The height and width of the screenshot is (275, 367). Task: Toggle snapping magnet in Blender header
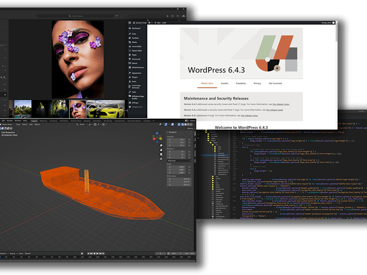click(95, 124)
